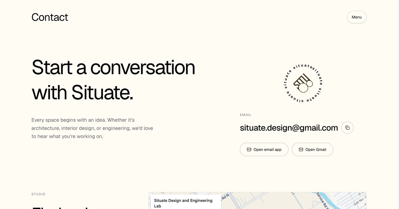399x209 pixels.
Task: Click the Situate Design and Engineering Lab map card
Action: tap(186, 202)
